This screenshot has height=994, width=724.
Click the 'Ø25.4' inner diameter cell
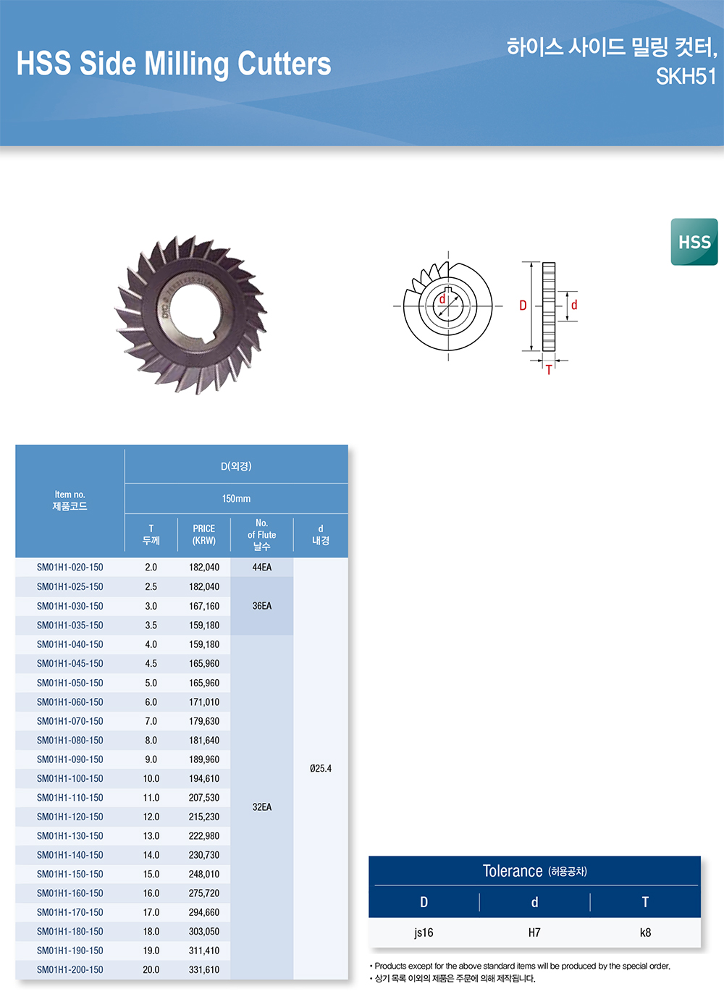tap(321, 769)
